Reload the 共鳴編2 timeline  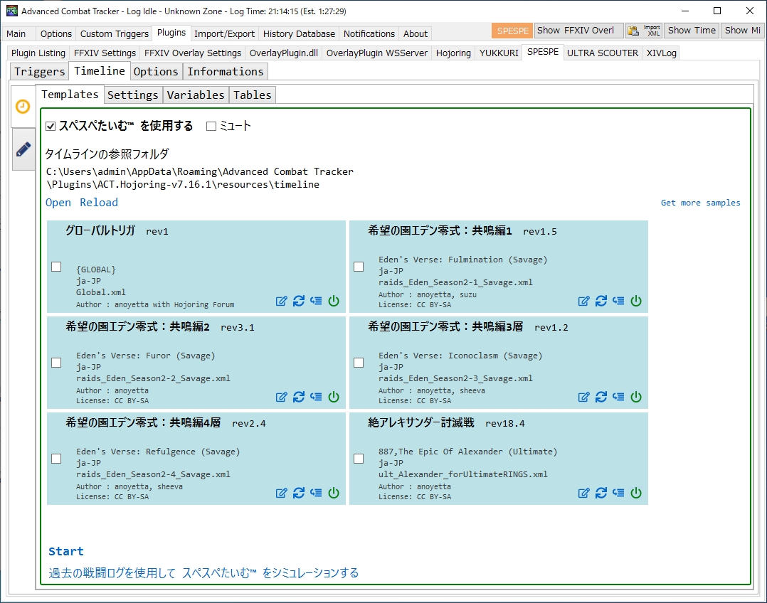tap(299, 397)
